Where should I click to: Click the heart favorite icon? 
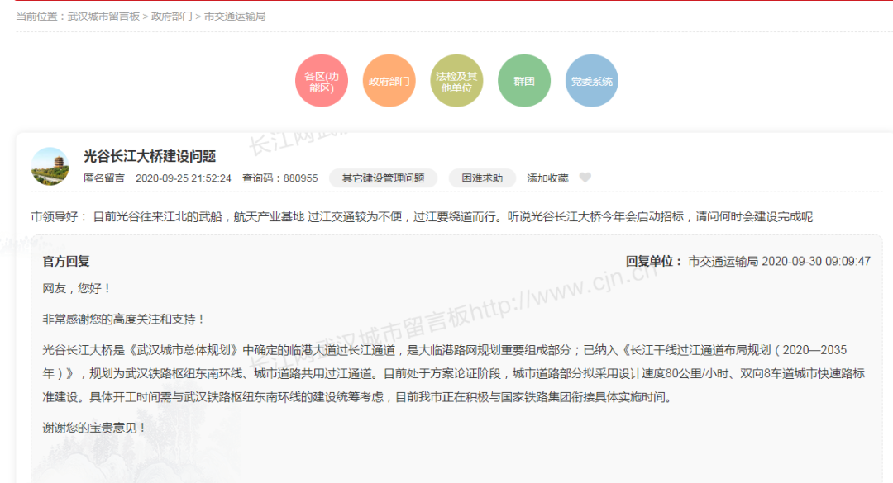(x=585, y=178)
